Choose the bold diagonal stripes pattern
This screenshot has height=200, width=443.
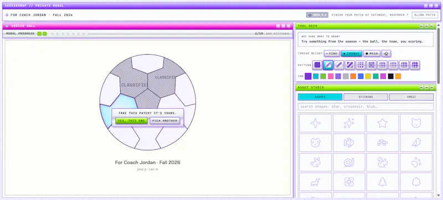[x=350, y=65]
